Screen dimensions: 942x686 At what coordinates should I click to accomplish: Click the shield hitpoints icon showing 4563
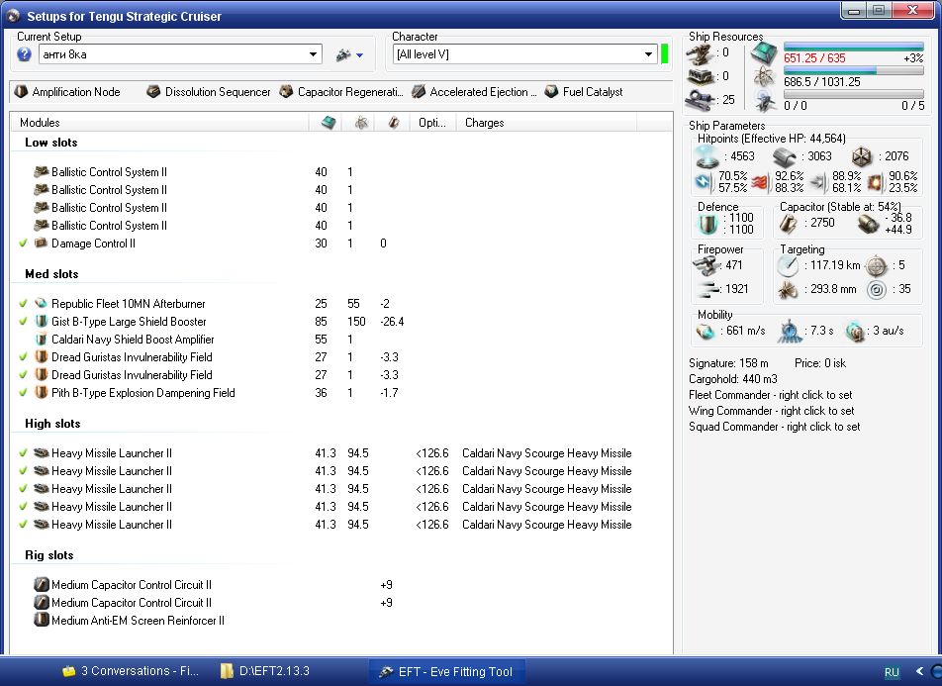click(x=707, y=156)
